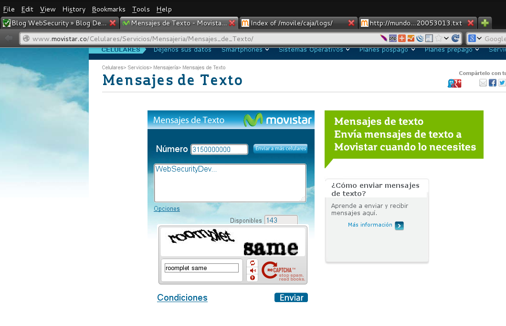Click the movistar logo in the form header
Image resolution: width=506 pixels, height=326 pixels.
coord(277,120)
